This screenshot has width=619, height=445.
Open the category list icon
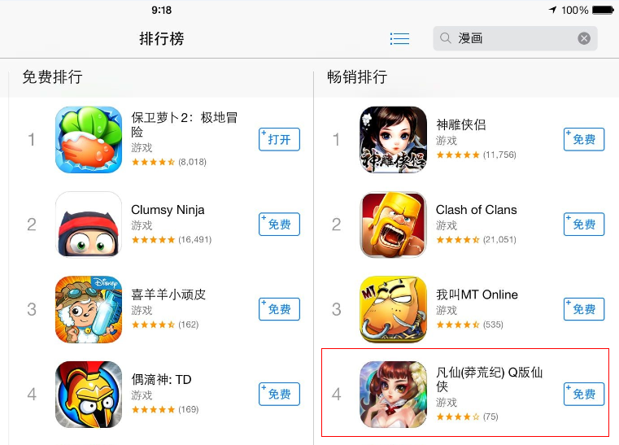(399, 39)
